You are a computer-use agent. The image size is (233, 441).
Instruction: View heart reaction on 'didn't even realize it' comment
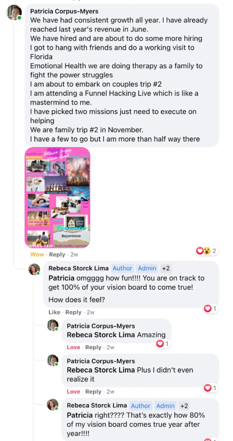[210, 388]
